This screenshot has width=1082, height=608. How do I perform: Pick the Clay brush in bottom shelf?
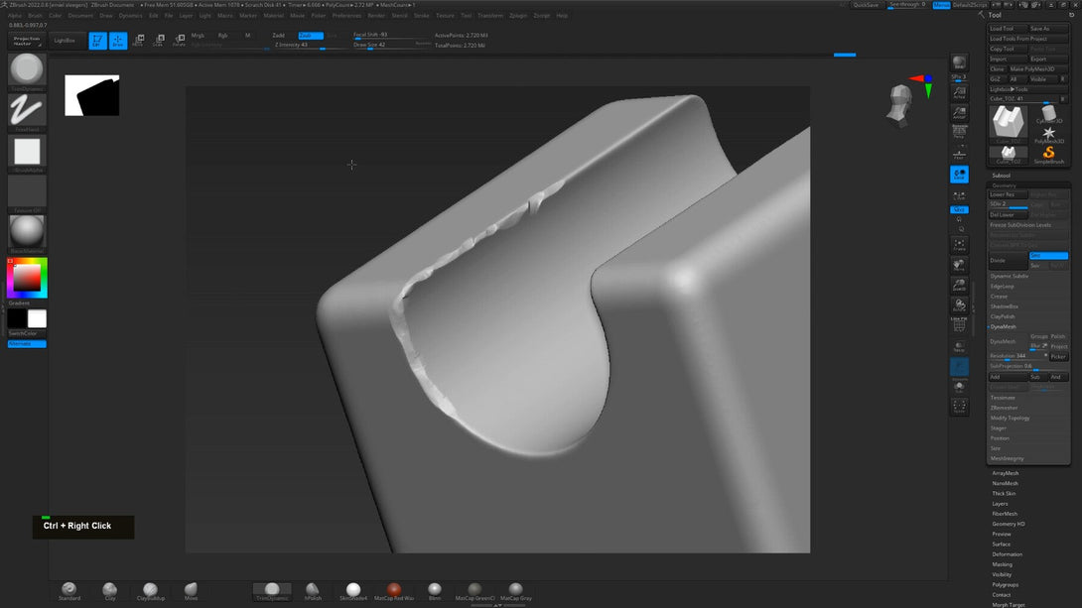[x=110, y=591]
